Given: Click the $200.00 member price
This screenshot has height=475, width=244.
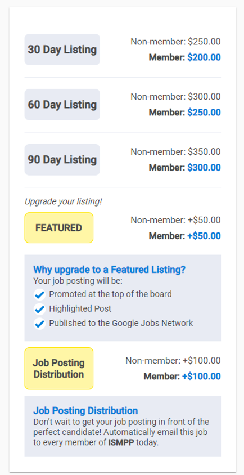Looking at the screenshot, I should click(204, 57).
